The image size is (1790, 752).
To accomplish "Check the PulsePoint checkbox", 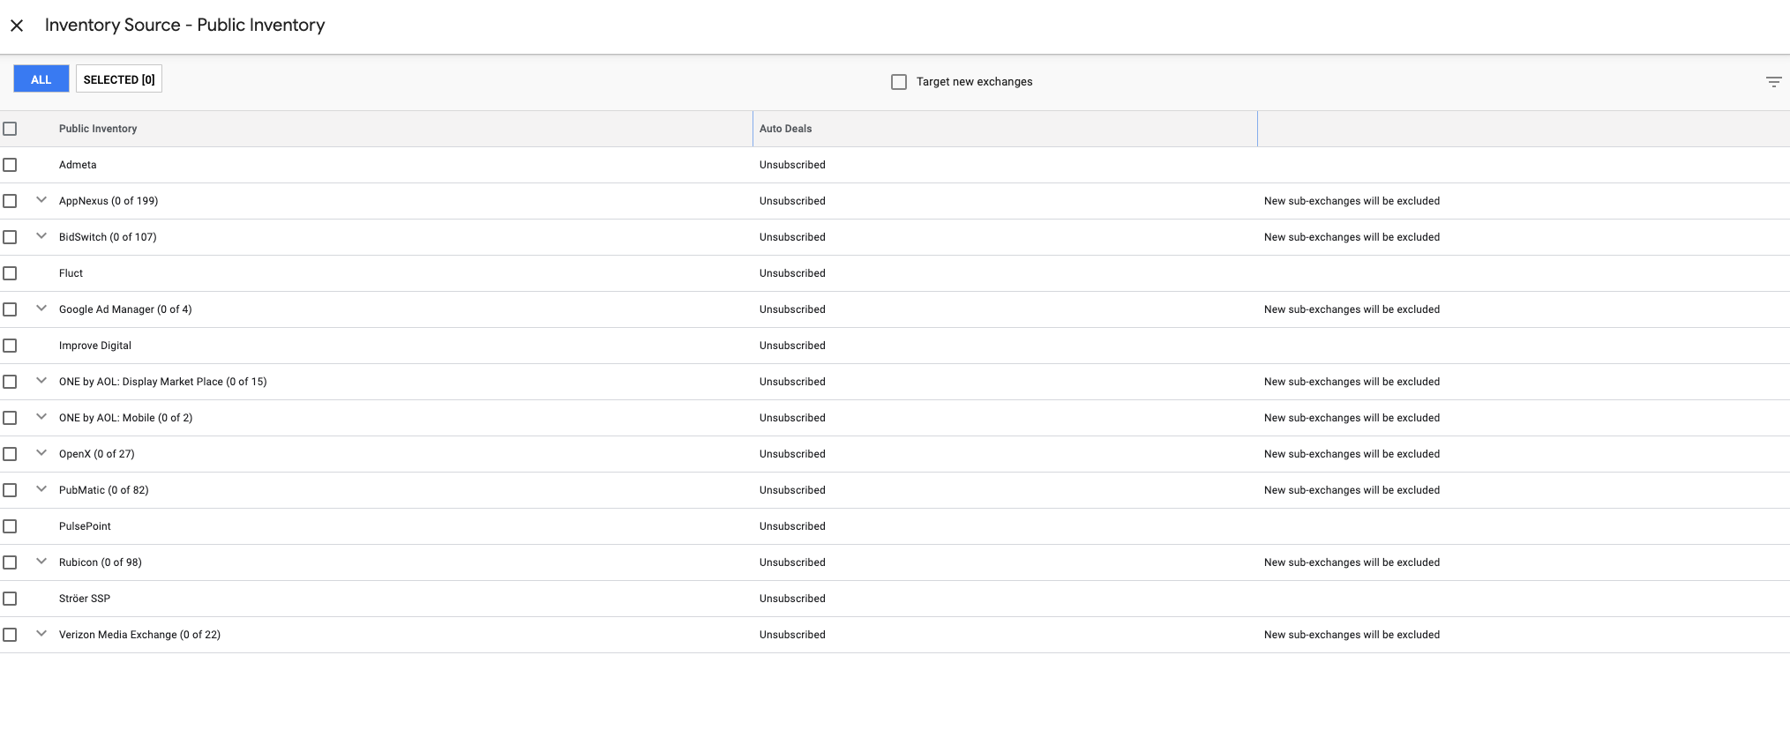I will (x=10, y=526).
